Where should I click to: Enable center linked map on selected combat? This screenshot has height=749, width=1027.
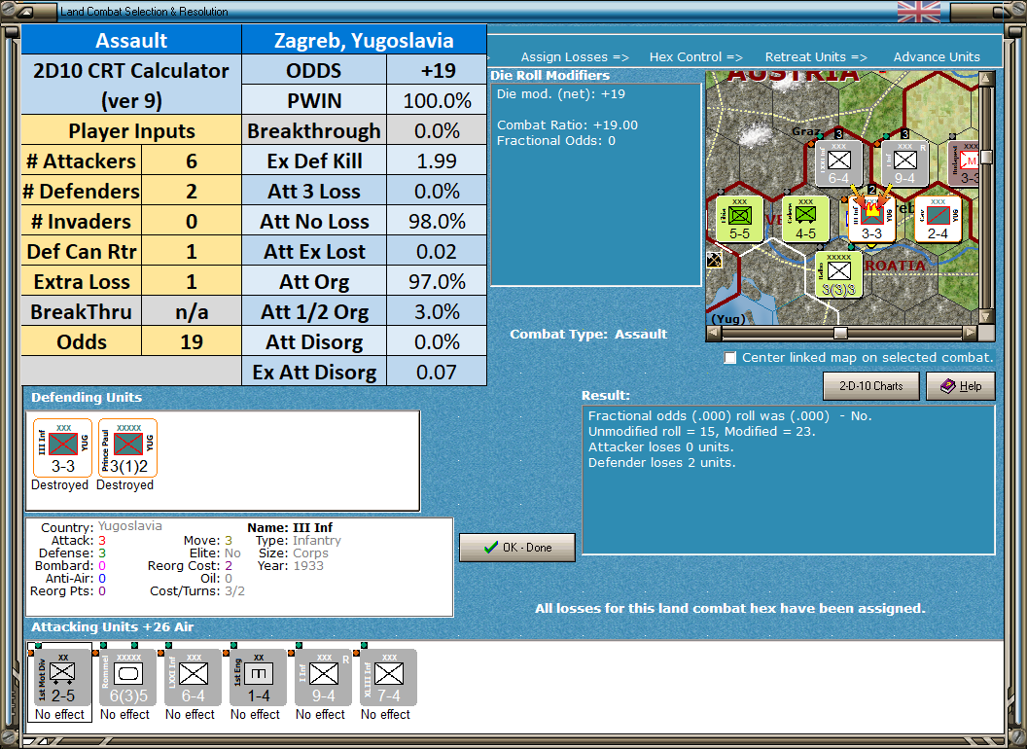(x=729, y=358)
